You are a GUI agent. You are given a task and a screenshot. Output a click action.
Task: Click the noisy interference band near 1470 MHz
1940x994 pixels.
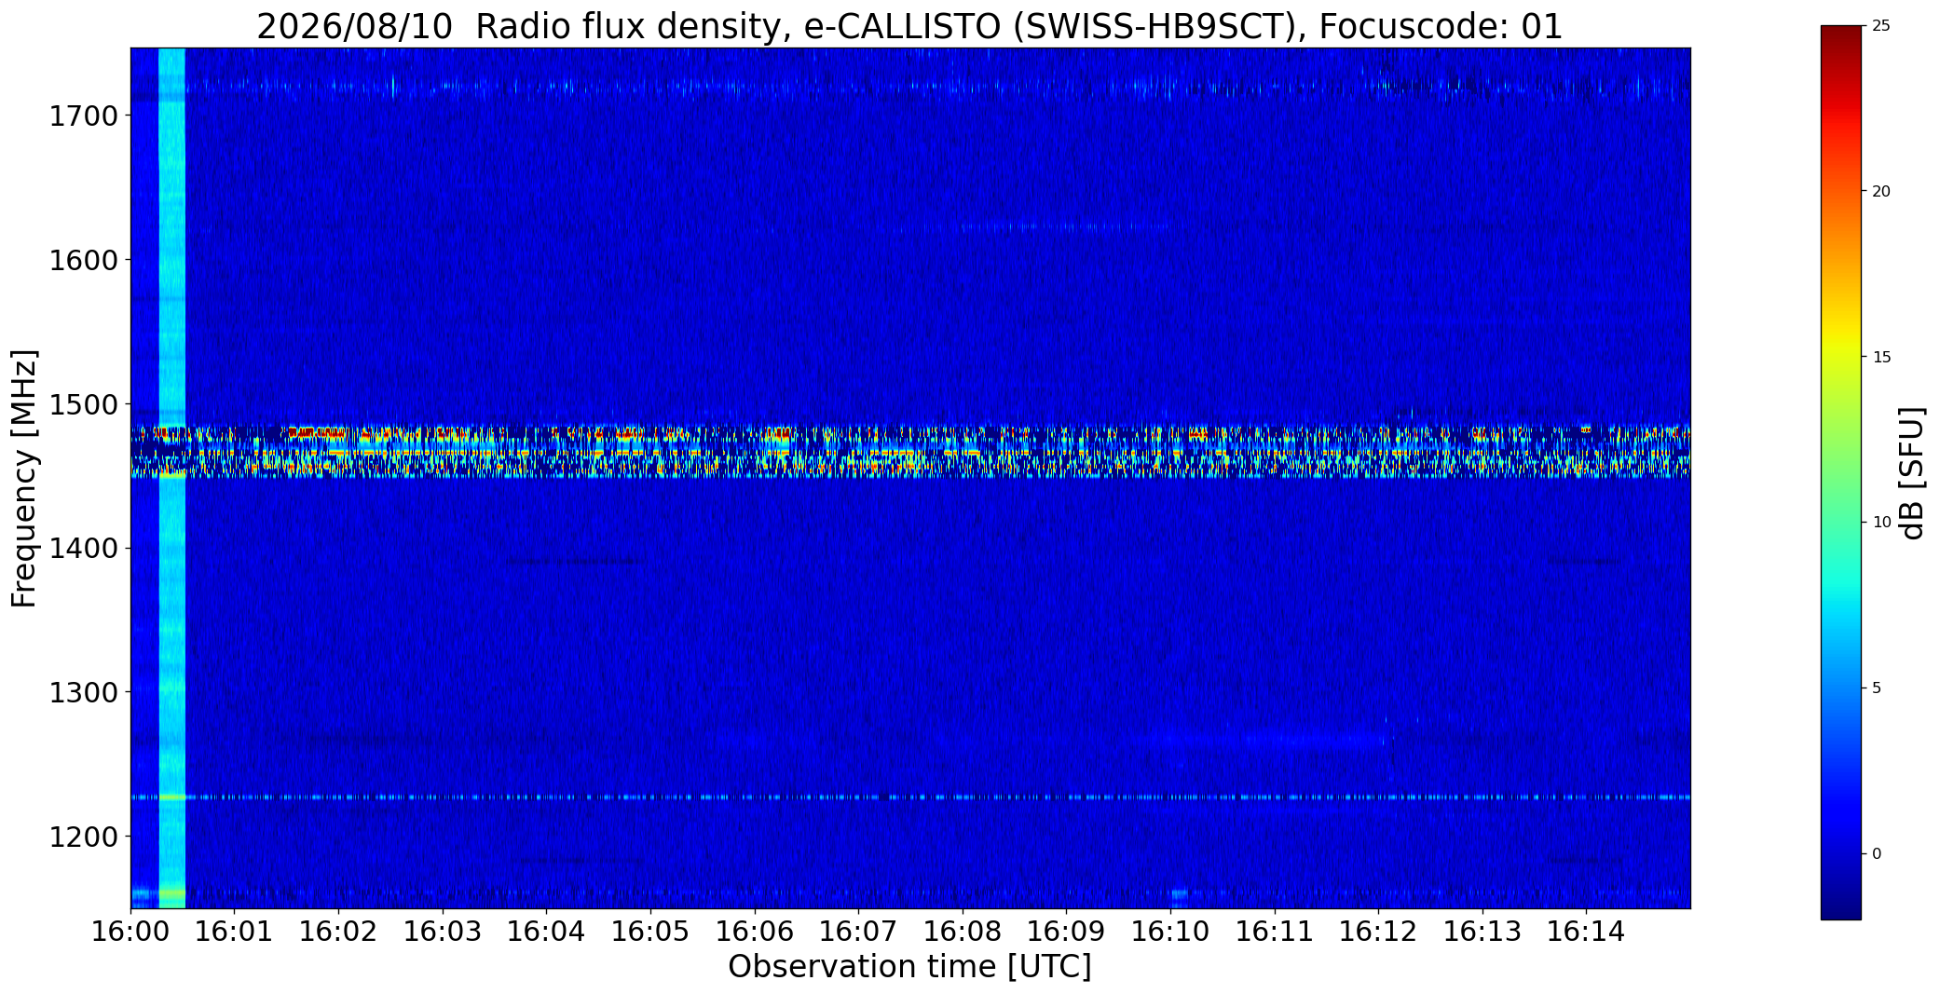pos(910,452)
